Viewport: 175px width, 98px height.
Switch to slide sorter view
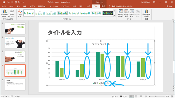[136, 96]
